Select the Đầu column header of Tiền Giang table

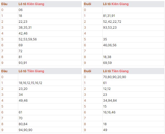click(x=4, y=71)
